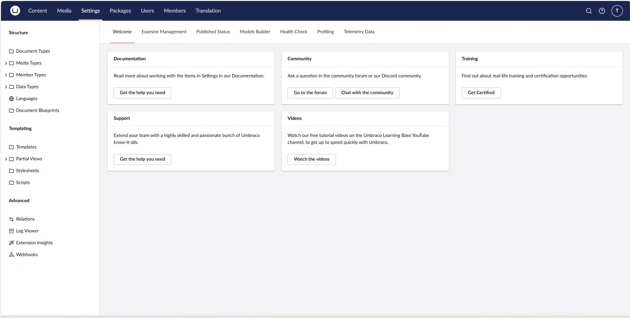The image size is (630, 318).
Task: Select Document Blueprints in the tree
Action: tap(37, 110)
